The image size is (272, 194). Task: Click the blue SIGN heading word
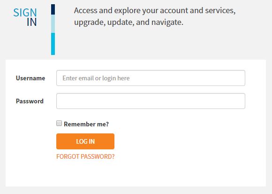tap(25, 13)
